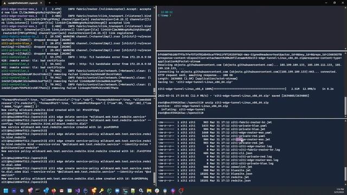Click the terminal tab's shell icon
Image resolution: width=347 pixels, height=195 pixels.
point(4,3)
